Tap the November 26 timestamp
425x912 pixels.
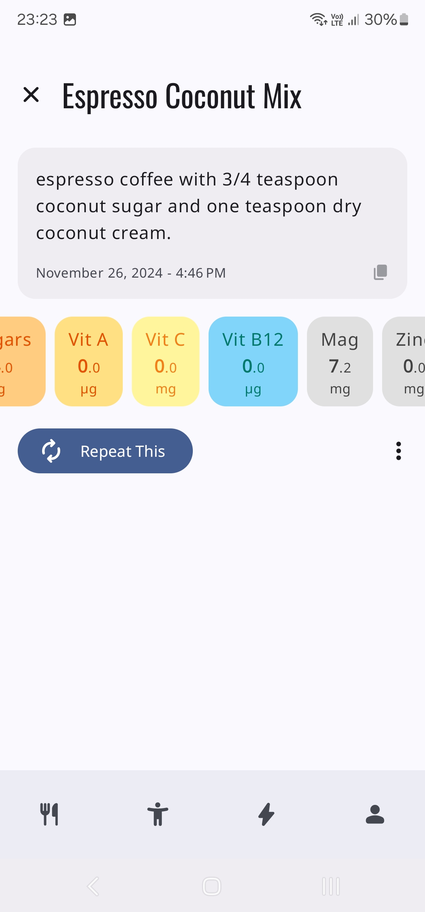tap(130, 272)
